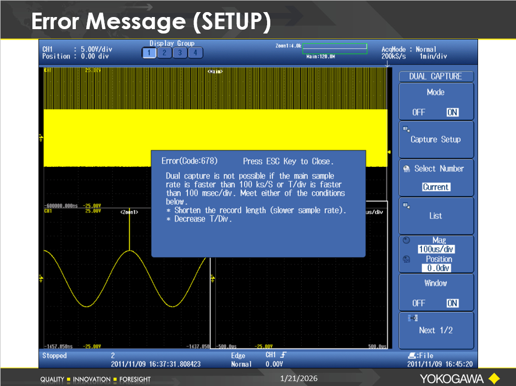Screen dimensions: 516x386
Task: Click the printer File icon in status bar
Action: [412, 356]
